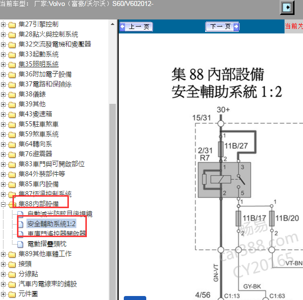Expand the 集35照明系統 node

click(3, 64)
